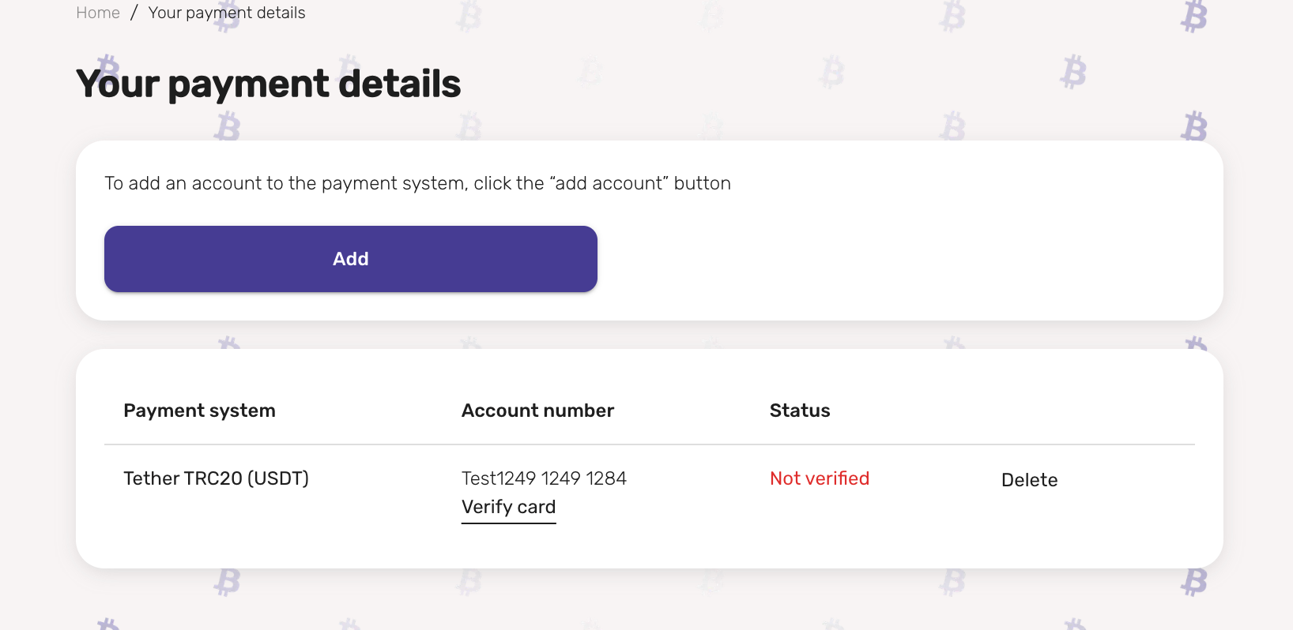Click the 'add account' instruction text
The width and height of the screenshot is (1293, 630).
[x=417, y=183]
